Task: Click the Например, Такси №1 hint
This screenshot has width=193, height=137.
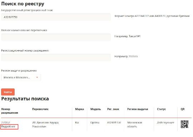Action: pos(127,36)
